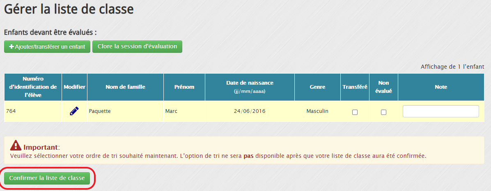
Task: Select the gender cell Masculin
Action: tap(317, 111)
